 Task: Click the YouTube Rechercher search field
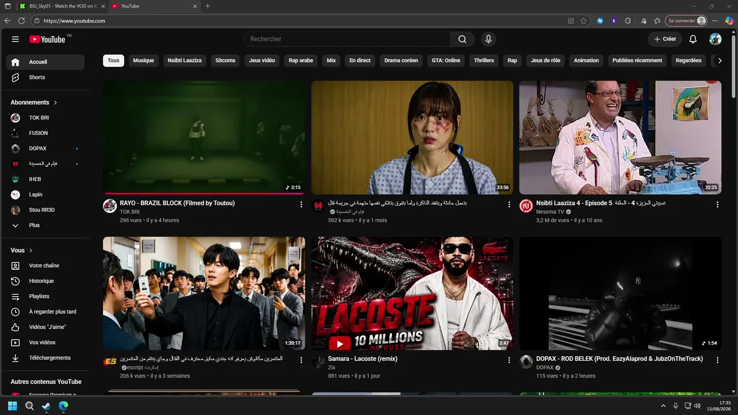tap(347, 39)
